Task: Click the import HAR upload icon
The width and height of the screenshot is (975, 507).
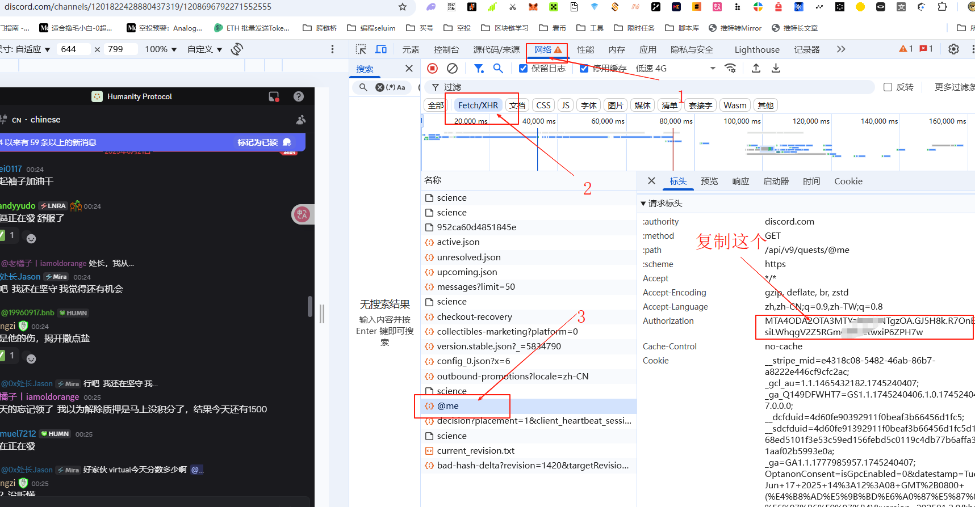Action: (x=756, y=69)
